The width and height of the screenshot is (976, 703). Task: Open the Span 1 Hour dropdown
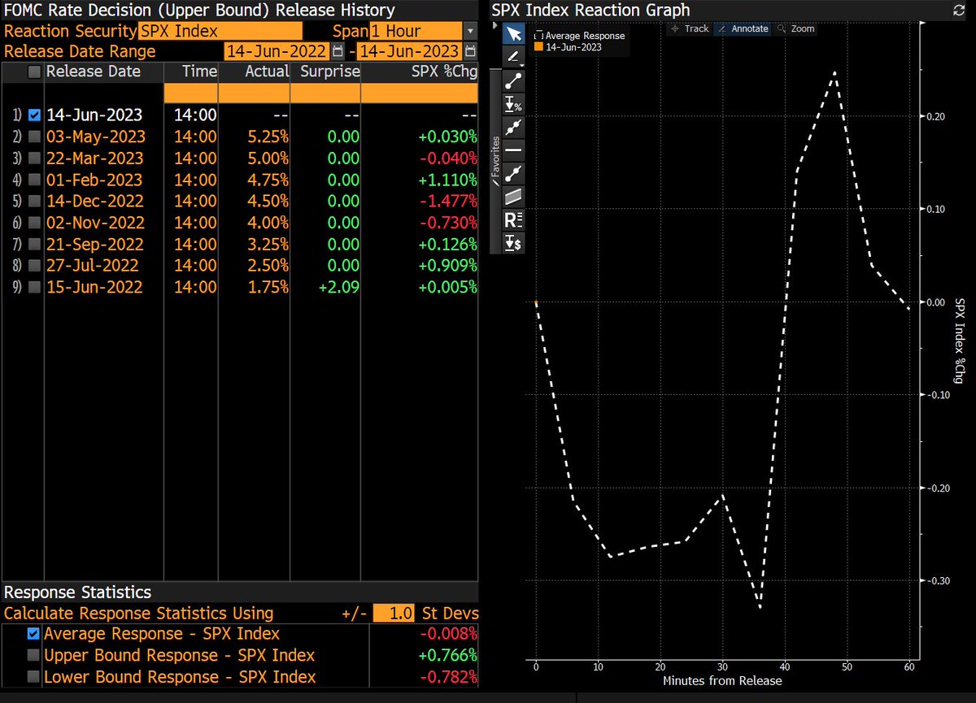click(x=470, y=32)
